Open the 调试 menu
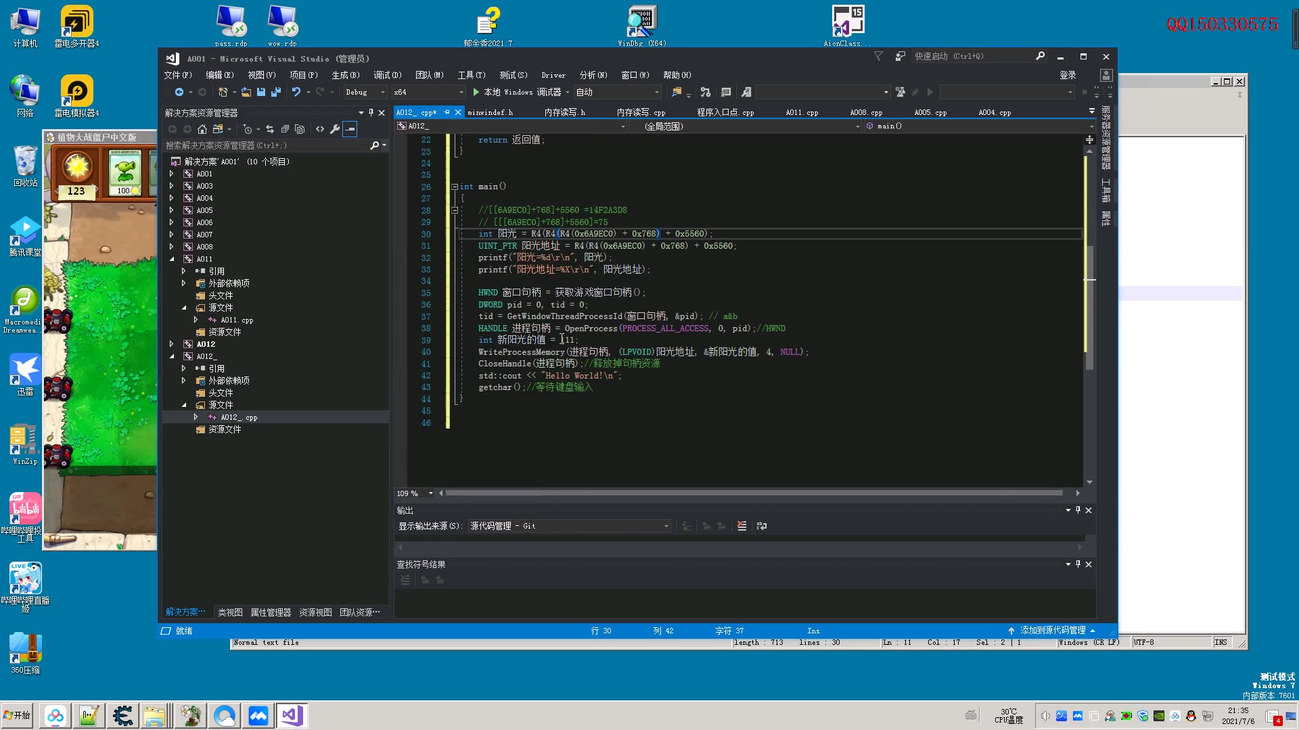The height and width of the screenshot is (730, 1299). coord(388,75)
